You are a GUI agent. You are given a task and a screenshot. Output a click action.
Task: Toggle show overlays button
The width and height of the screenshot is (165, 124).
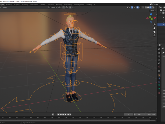click(137, 7)
